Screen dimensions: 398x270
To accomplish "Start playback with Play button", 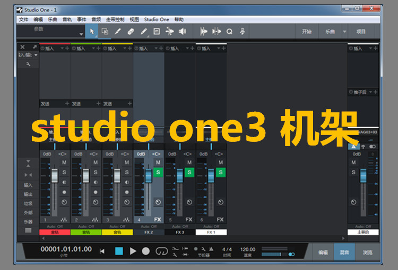I will tap(133, 251).
